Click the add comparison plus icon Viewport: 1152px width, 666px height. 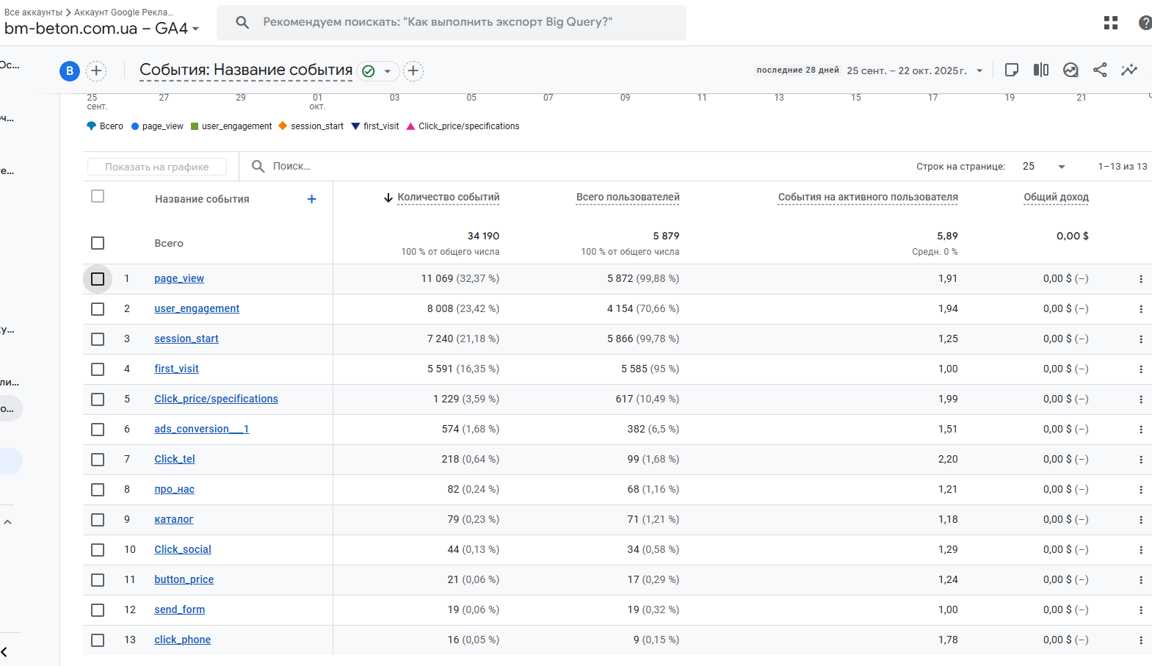coord(96,70)
